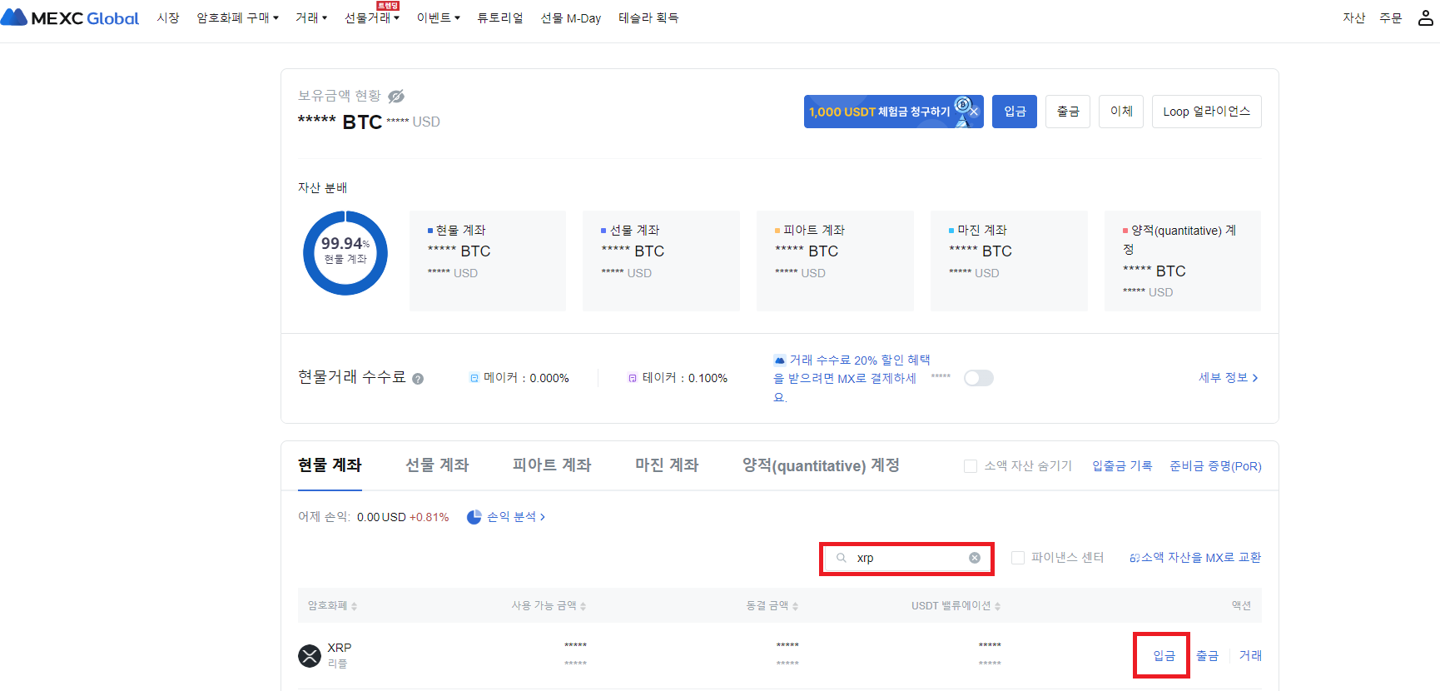The width and height of the screenshot is (1440, 691).
Task: Clear the xrp search field
Action: coord(975,558)
